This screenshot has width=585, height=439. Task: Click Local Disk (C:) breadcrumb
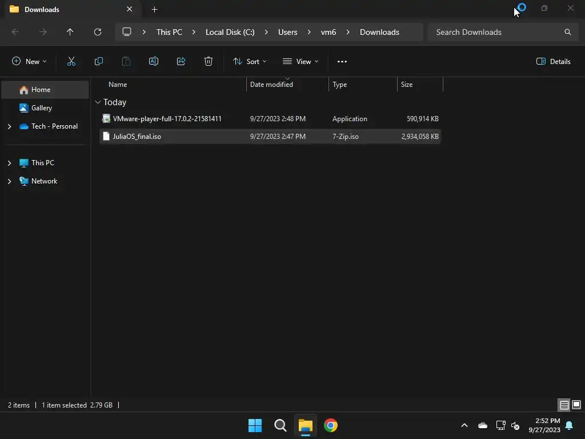tap(230, 32)
